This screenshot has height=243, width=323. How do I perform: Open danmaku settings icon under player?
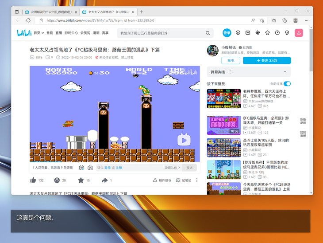pyautogui.click(x=90, y=168)
